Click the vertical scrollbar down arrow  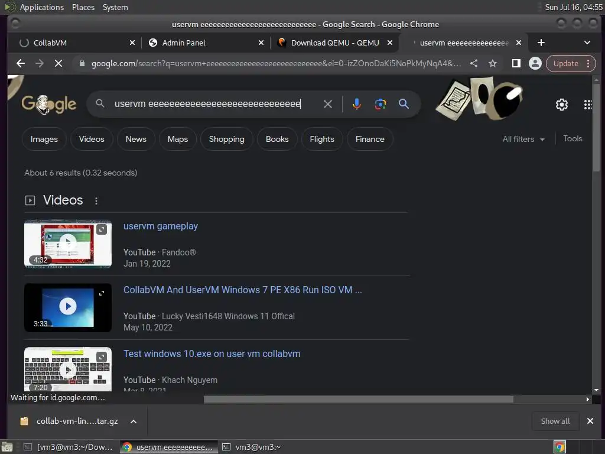(x=596, y=390)
